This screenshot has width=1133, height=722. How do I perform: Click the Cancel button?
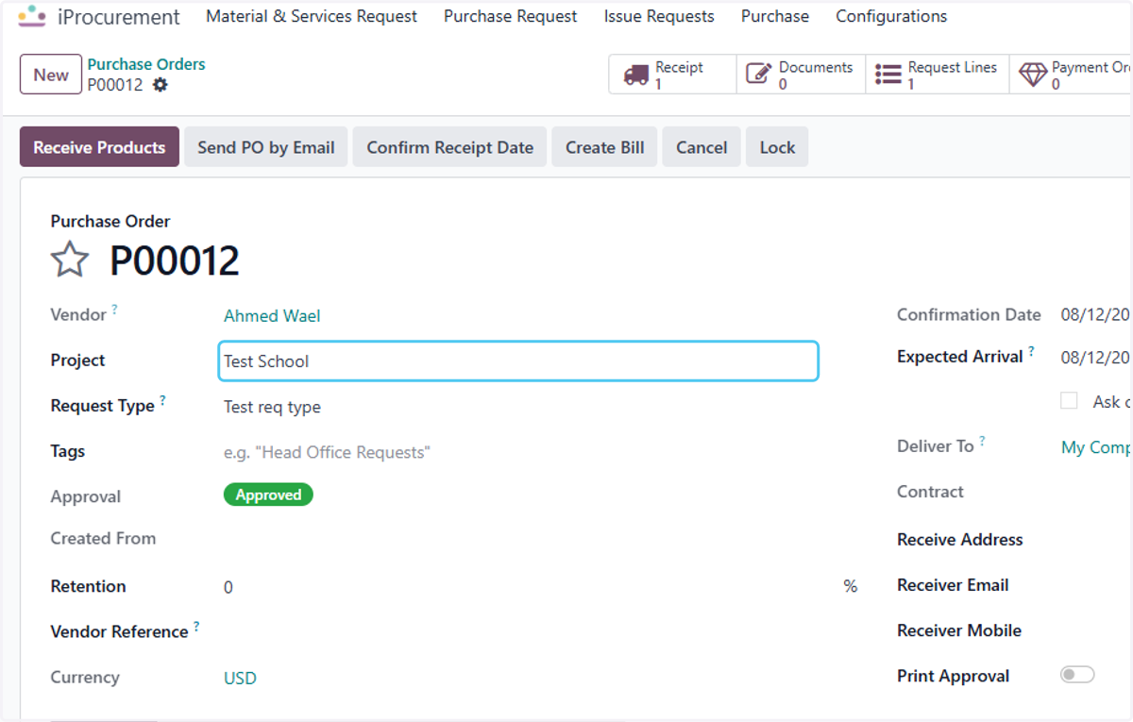pyautogui.click(x=702, y=147)
